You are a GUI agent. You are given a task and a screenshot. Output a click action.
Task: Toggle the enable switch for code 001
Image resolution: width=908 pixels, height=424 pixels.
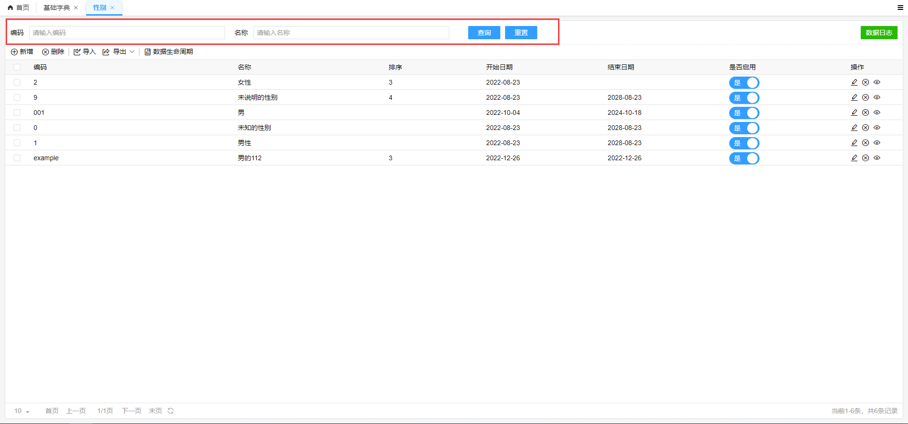(x=744, y=113)
